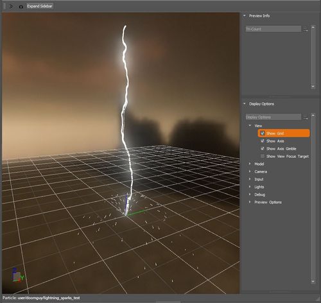The image size is (321, 303).
Task: Click the axis gimbal in the viewport corner
Action: point(18,275)
